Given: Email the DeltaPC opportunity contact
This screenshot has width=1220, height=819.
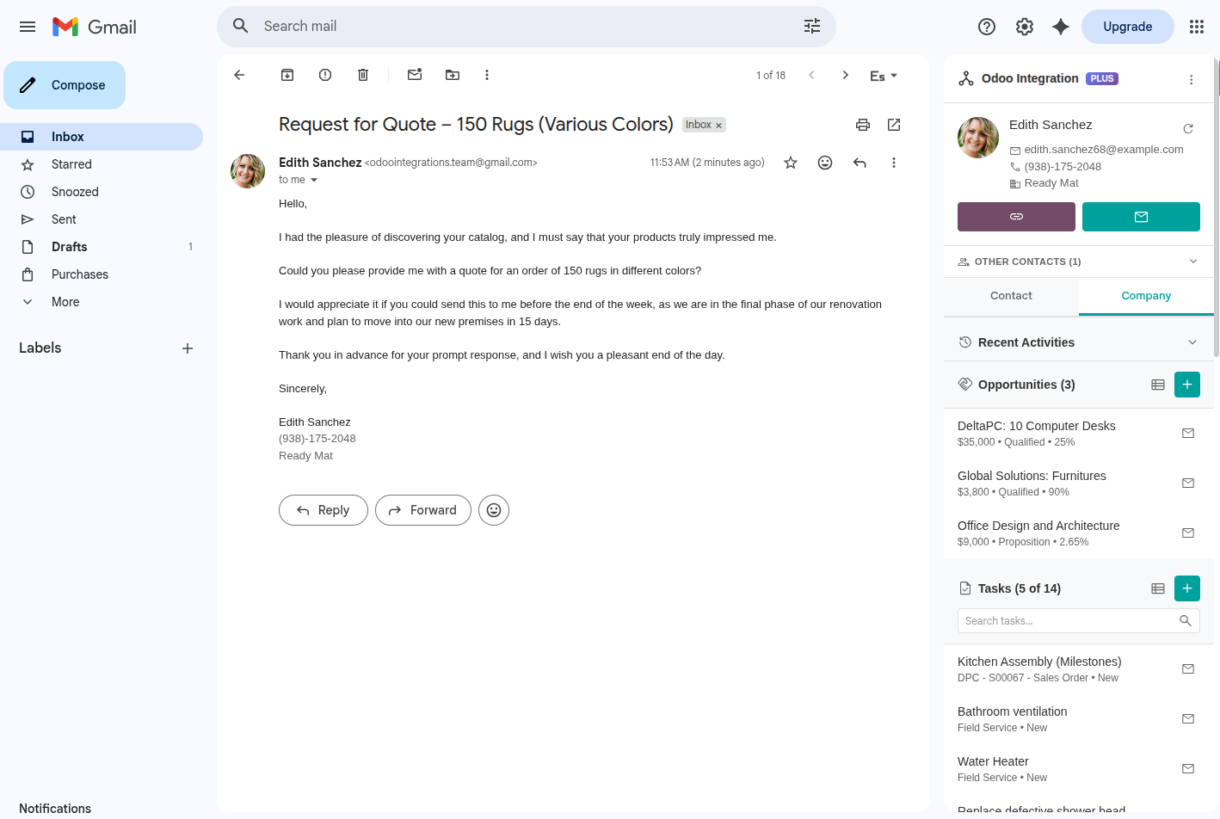Looking at the screenshot, I should click(1188, 433).
